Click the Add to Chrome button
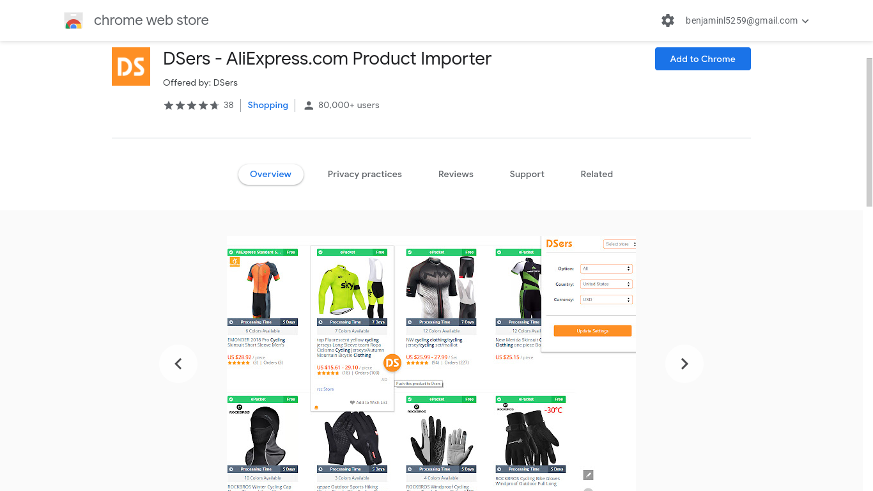The height and width of the screenshot is (491, 873). click(x=703, y=59)
